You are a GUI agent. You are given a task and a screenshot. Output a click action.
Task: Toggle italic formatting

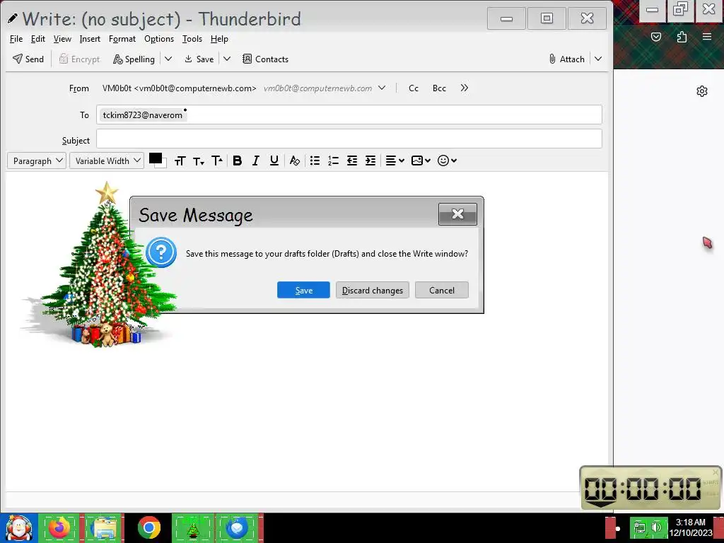click(x=256, y=160)
